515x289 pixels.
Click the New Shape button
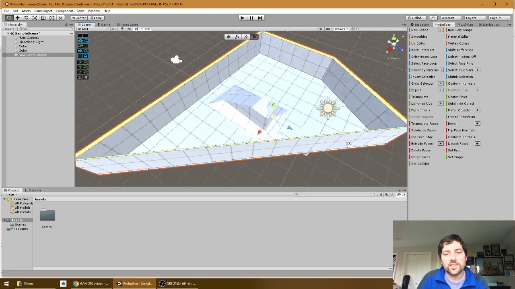coord(420,30)
